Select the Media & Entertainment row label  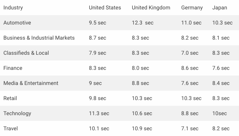[31, 83]
